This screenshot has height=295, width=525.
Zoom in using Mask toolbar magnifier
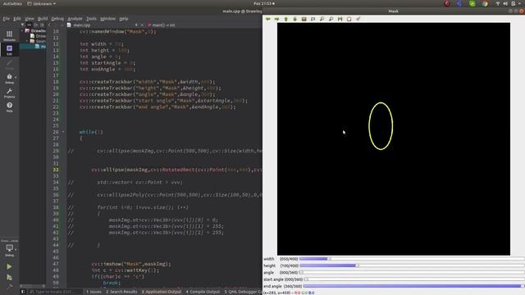coord(322,19)
